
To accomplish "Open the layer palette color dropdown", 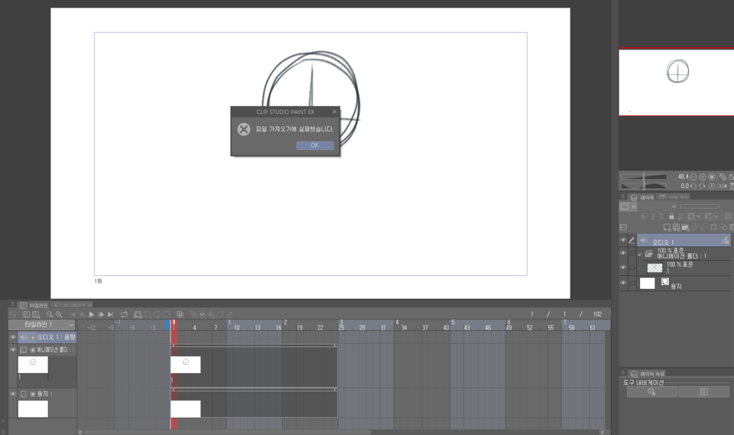I will coord(628,206).
